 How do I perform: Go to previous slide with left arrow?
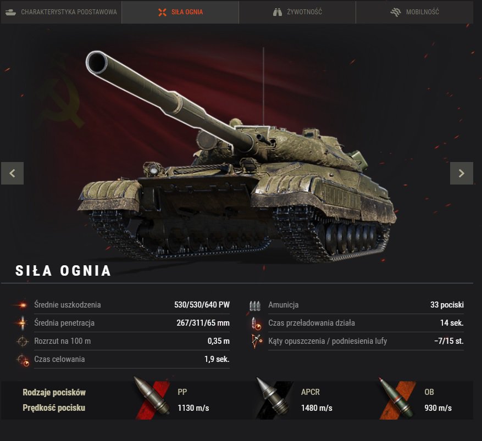(12, 173)
